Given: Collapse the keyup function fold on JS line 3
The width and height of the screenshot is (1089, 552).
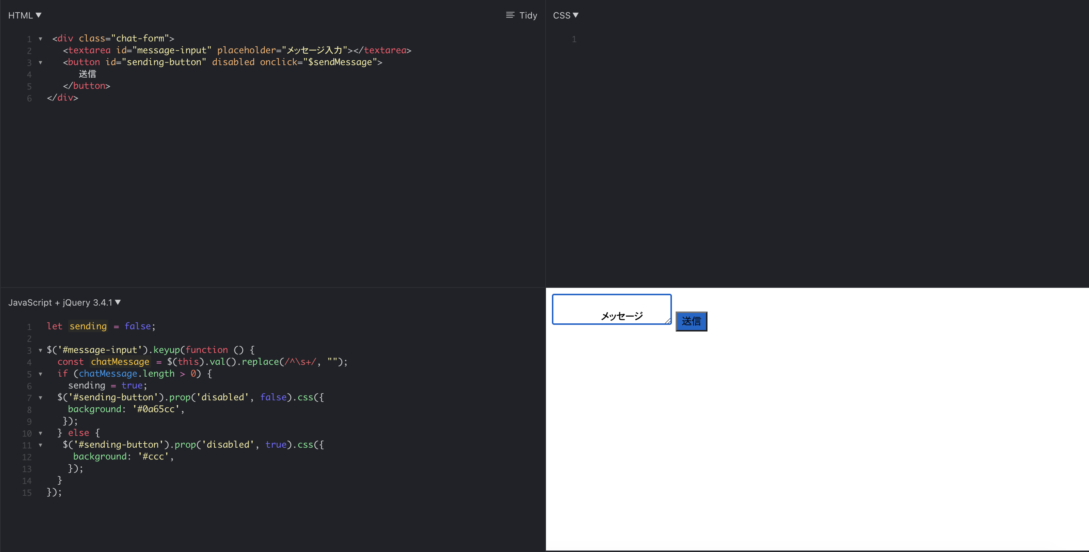Looking at the screenshot, I should pyautogui.click(x=41, y=350).
